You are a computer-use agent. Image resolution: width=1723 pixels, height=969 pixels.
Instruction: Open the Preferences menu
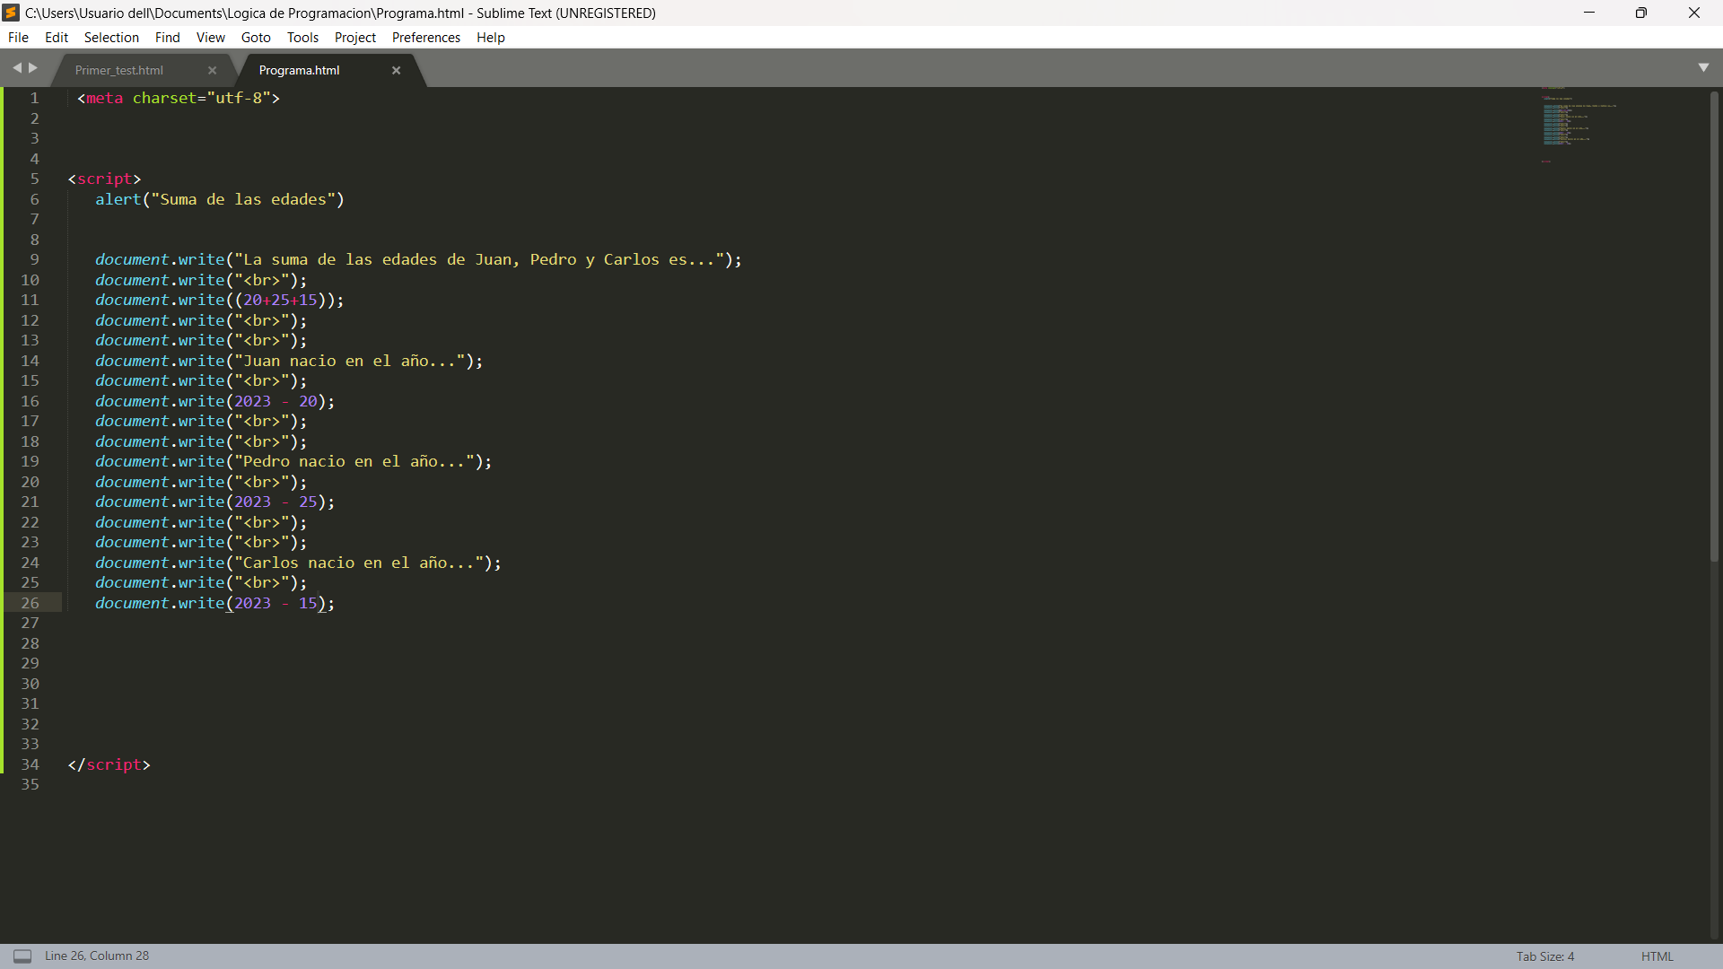pyautogui.click(x=425, y=37)
